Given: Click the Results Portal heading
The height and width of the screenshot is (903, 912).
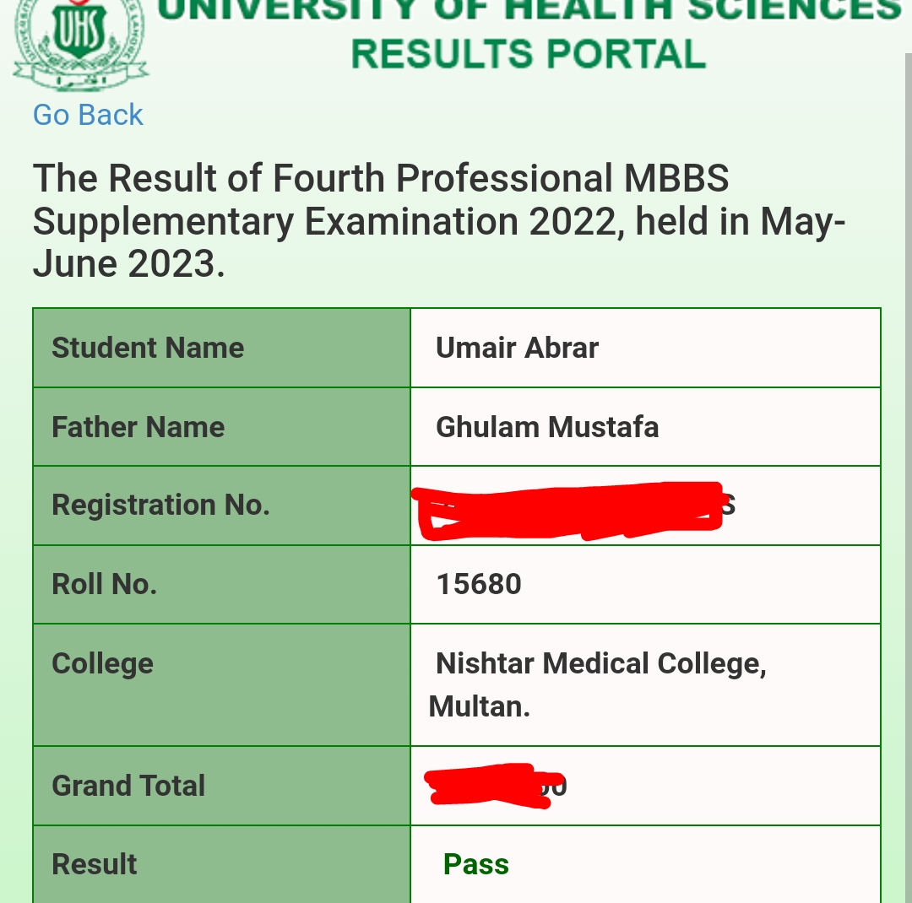Looking at the screenshot, I should click(x=528, y=54).
